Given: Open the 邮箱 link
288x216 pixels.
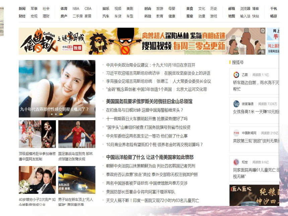Looking at the screenshot, I should [232, 9].
